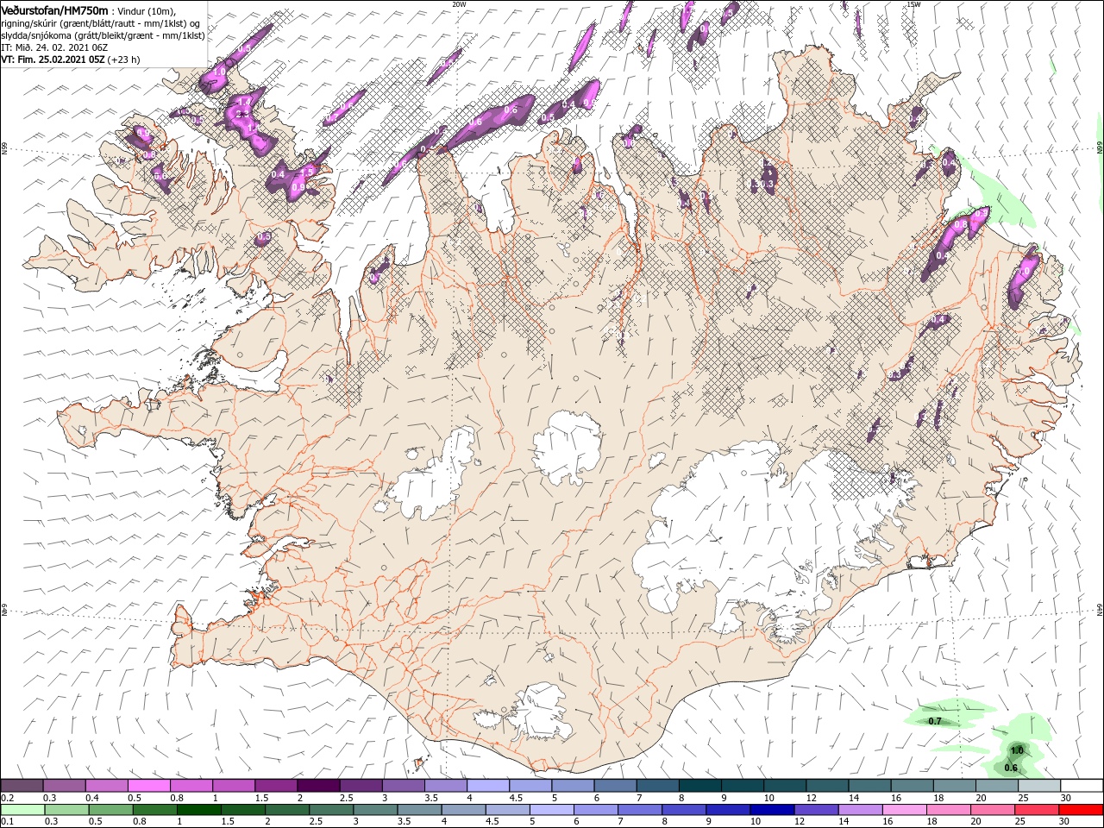Select deep blue rain swatch starting at 10
This screenshot has height=828, width=1104.
(771, 809)
